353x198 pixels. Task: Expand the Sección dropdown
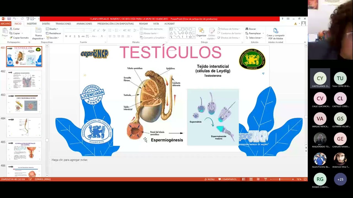pyautogui.click(x=52, y=38)
